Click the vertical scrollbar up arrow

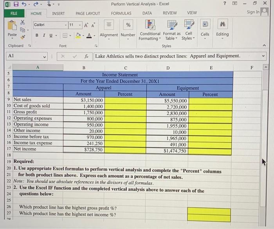point(265,67)
